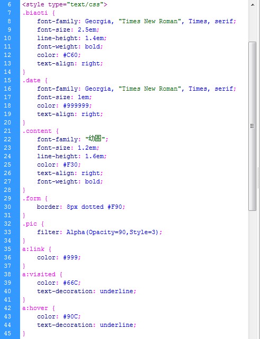Click the 幼圆 font-family value
This screenshot has width=260, height=339.
95,139
